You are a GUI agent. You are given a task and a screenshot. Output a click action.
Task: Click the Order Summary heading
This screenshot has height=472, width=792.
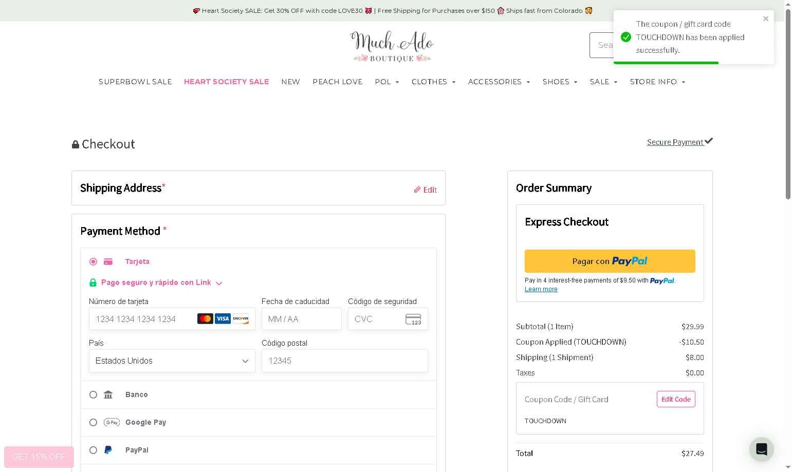[554, 188]
